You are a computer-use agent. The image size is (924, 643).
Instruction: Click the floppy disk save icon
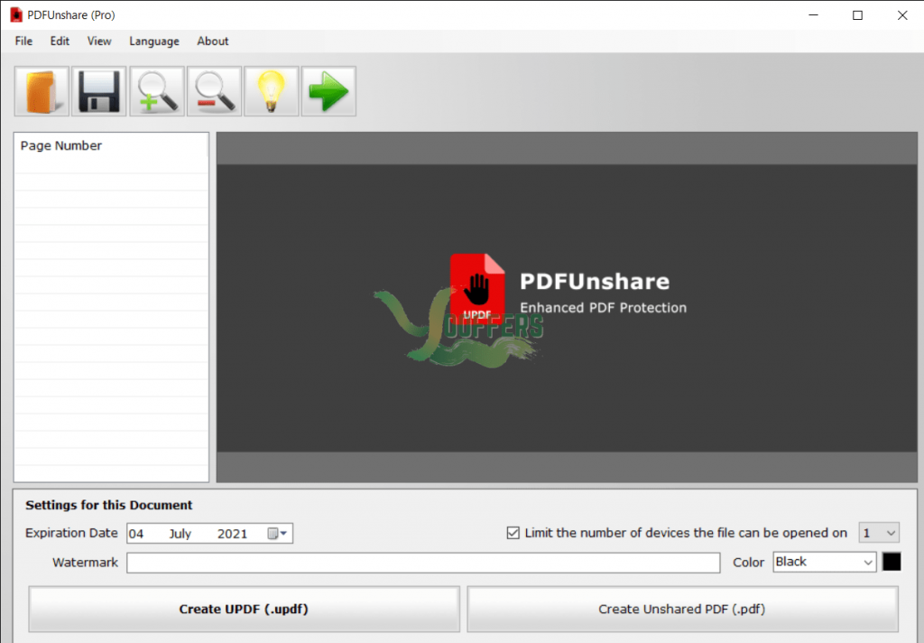pos(99,91)
